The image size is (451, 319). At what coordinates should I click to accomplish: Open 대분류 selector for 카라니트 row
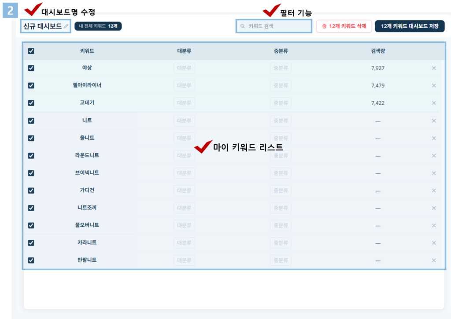click(x=184, y=243)
